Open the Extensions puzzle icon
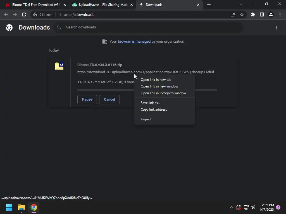Viewport: 286px width, 214px height. point(253,14)
